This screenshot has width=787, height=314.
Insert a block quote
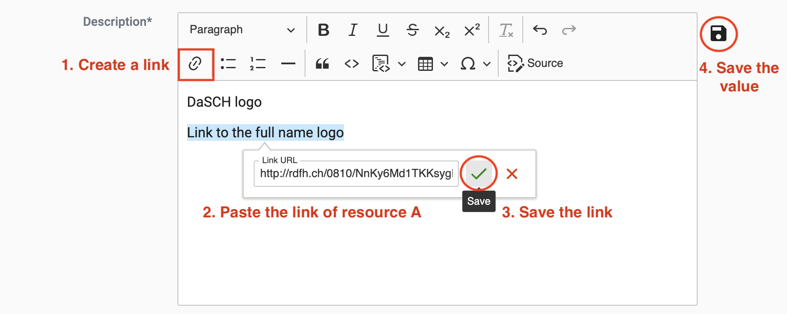pyautogui.click(x=322, y=64)
